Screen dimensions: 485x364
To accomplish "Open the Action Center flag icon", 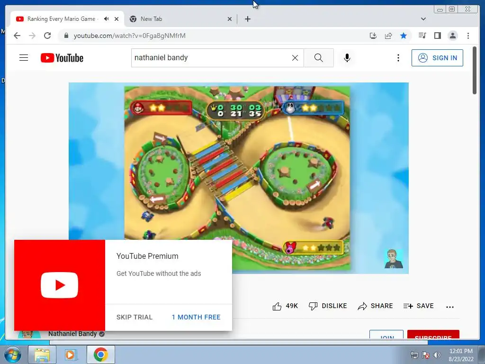I will [x=426, y=355].
